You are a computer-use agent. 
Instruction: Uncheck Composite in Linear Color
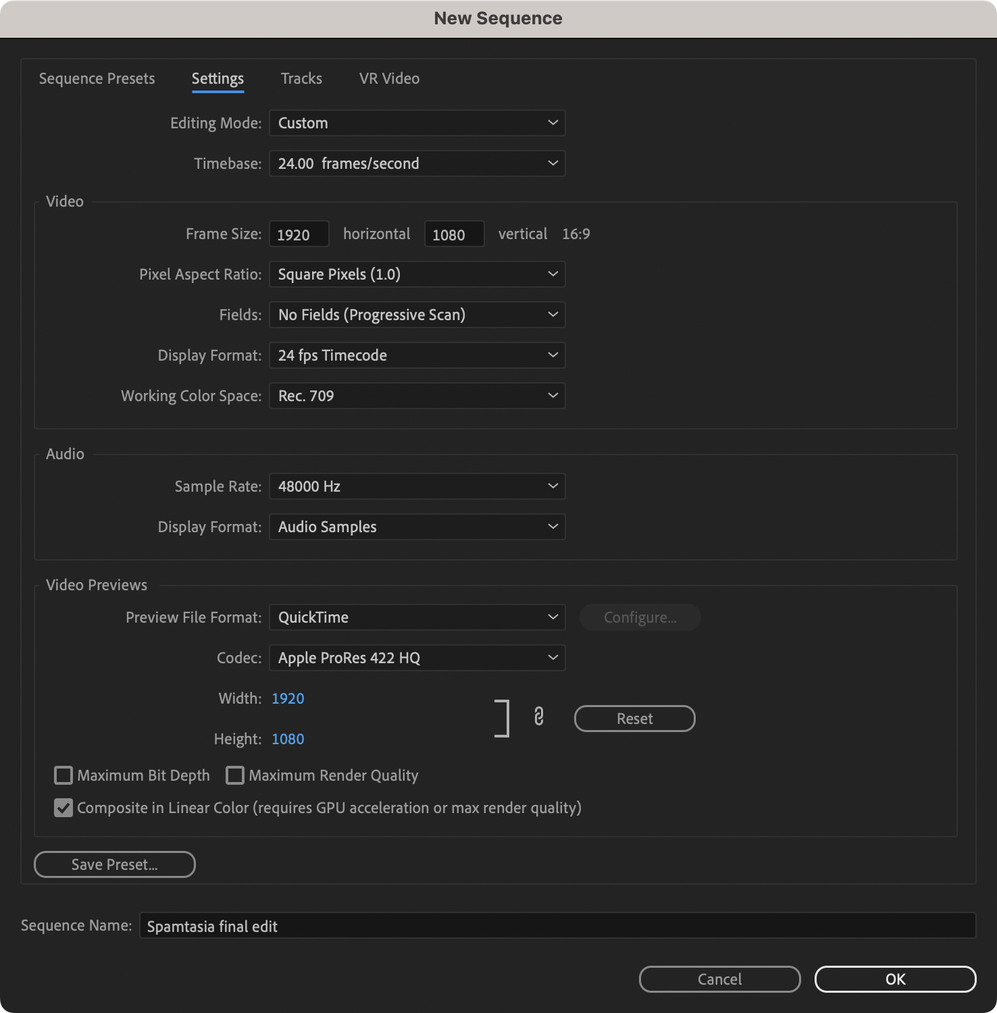click(63, 808)
